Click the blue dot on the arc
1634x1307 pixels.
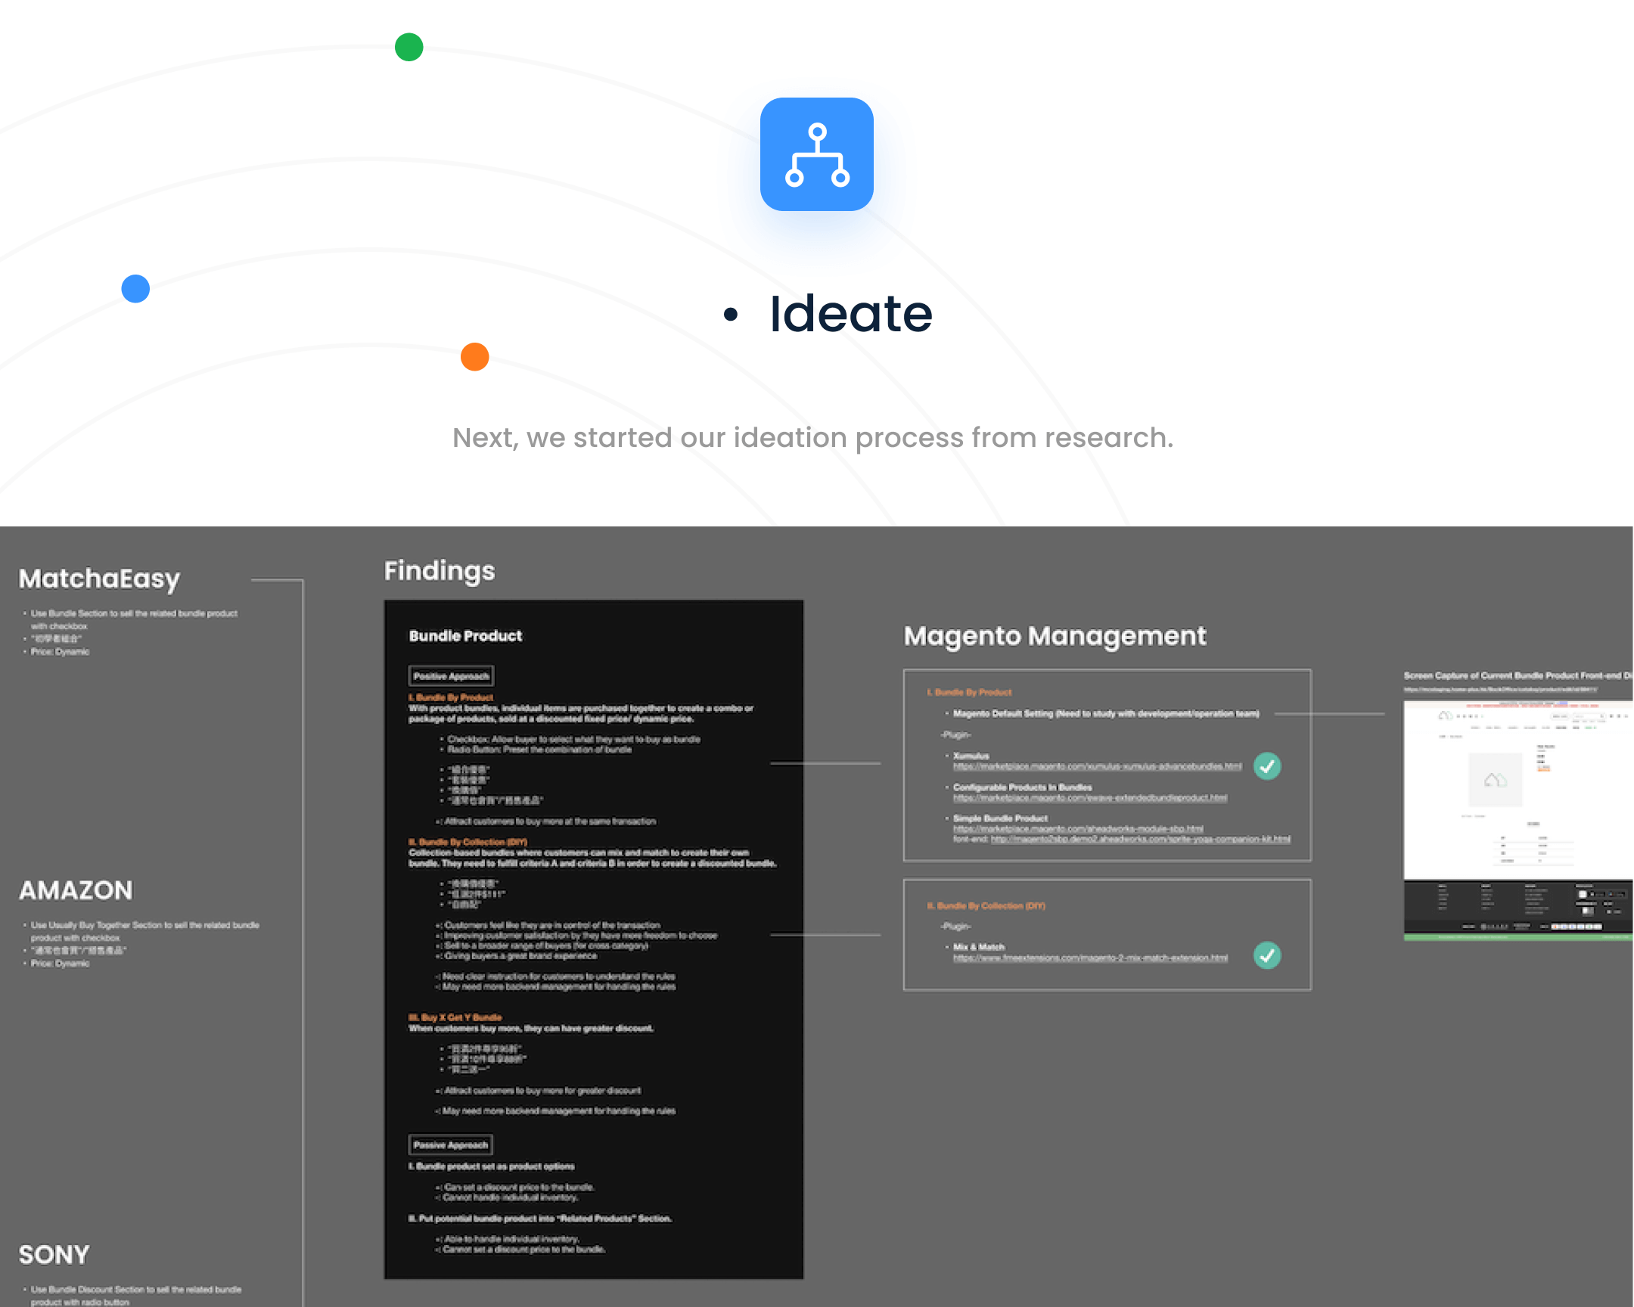click(x=135, y=289)
